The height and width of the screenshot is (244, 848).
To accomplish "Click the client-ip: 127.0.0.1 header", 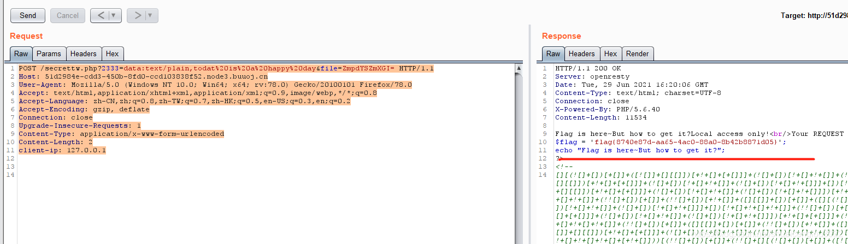I will click(62, 150).
